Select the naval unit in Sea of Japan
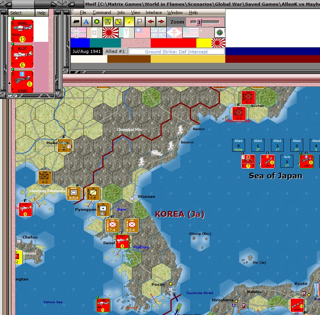This screenshot has height=315, width=320. pos(248,161)
